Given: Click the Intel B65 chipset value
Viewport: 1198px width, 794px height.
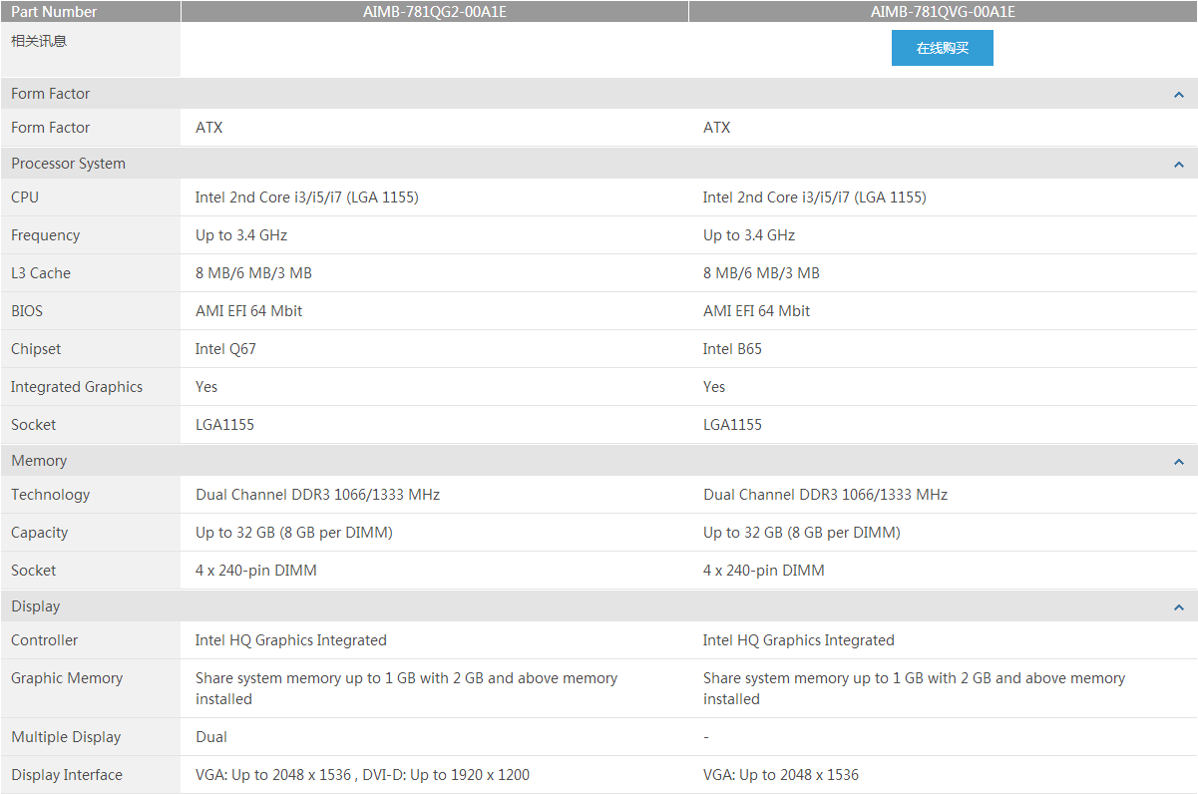Looking at the screenshot, I should [732, 349].
